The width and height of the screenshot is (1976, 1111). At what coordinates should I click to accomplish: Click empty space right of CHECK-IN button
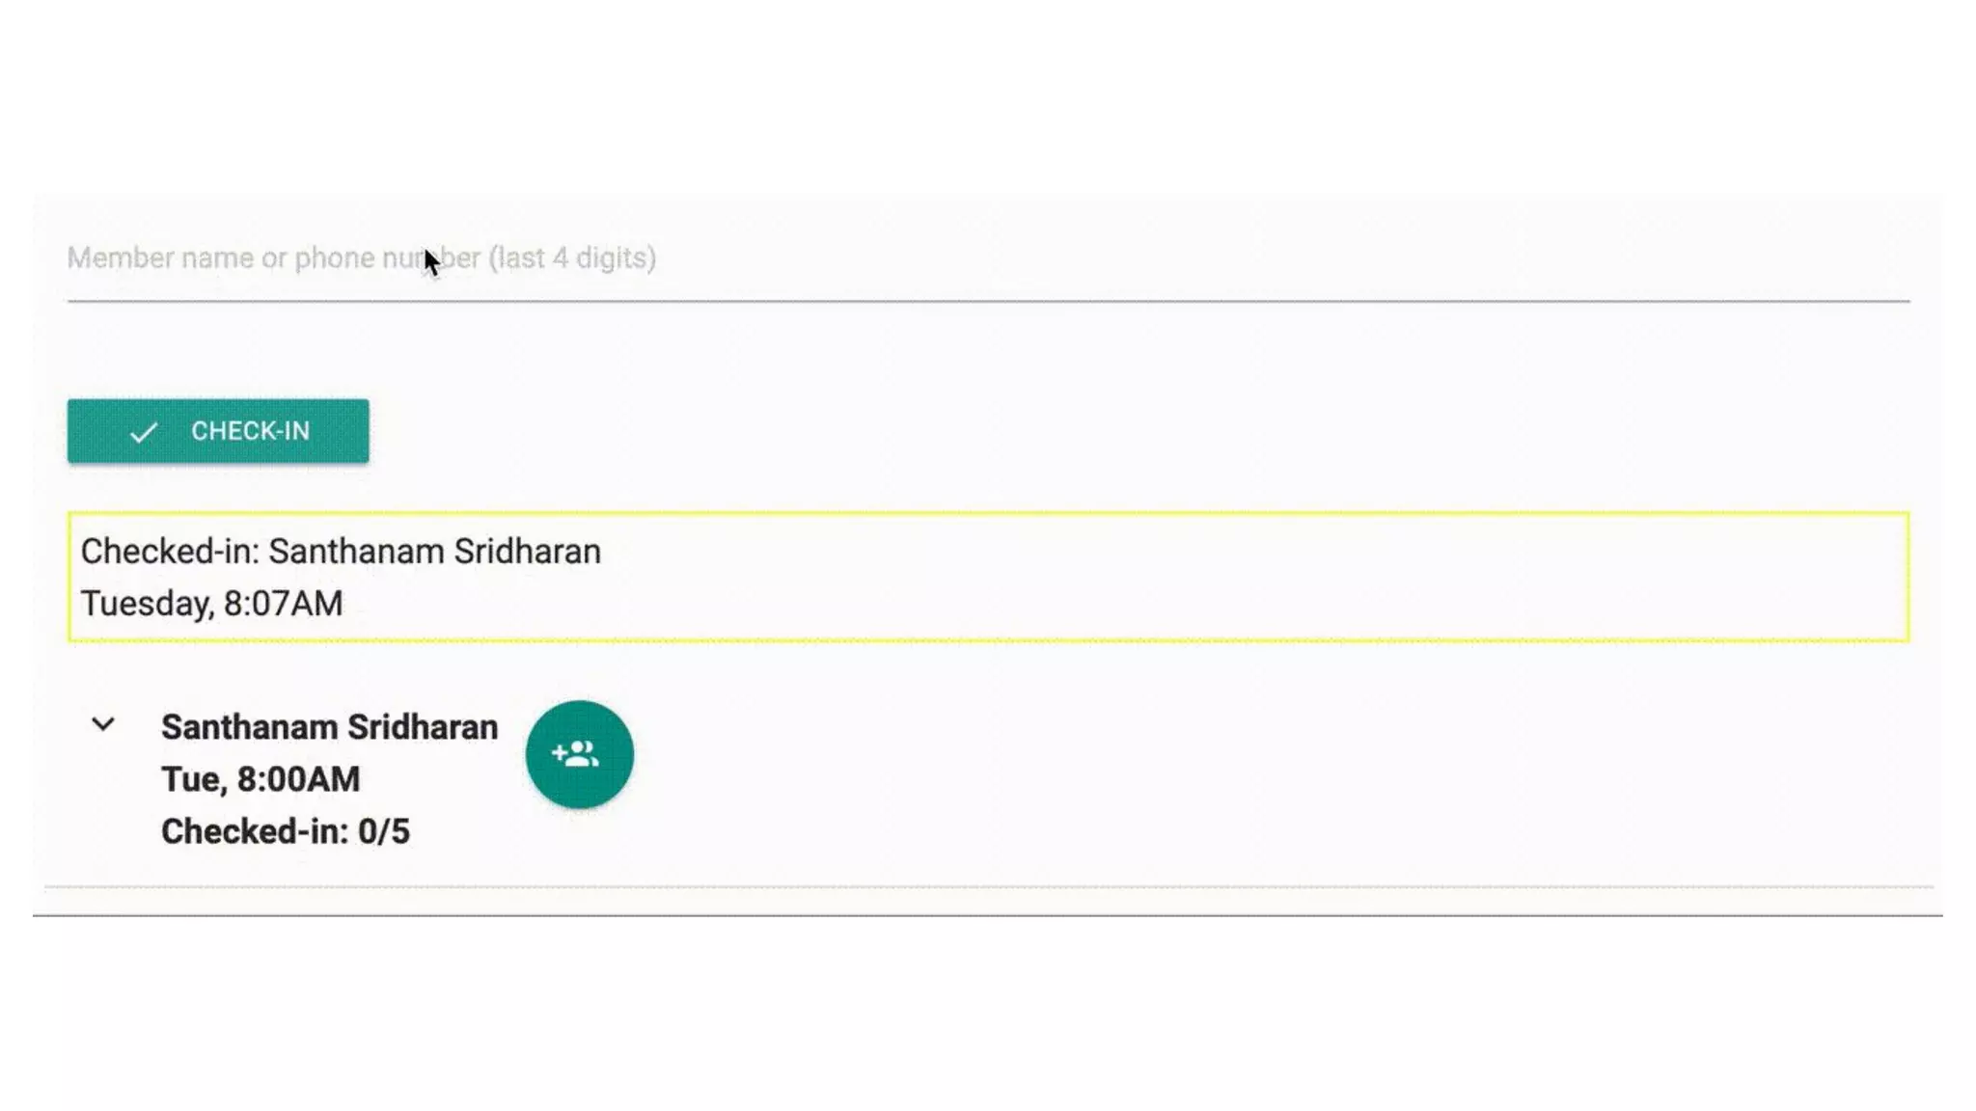click(1139, 431)
